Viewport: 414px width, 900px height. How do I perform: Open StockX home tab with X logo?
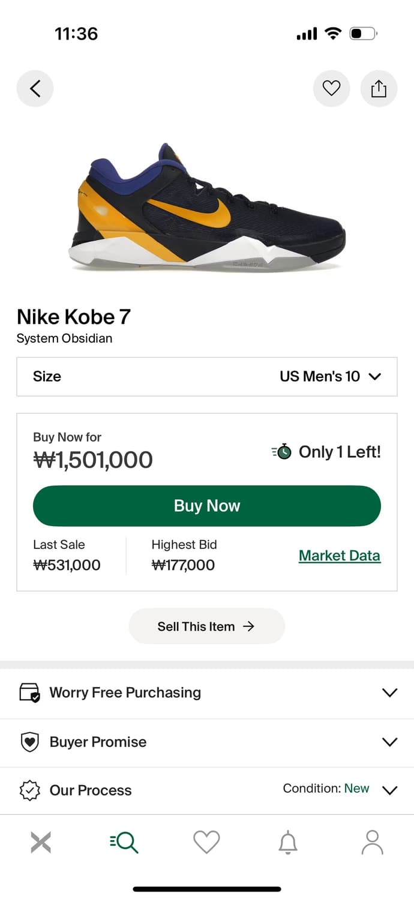click(x=41, y=842)
